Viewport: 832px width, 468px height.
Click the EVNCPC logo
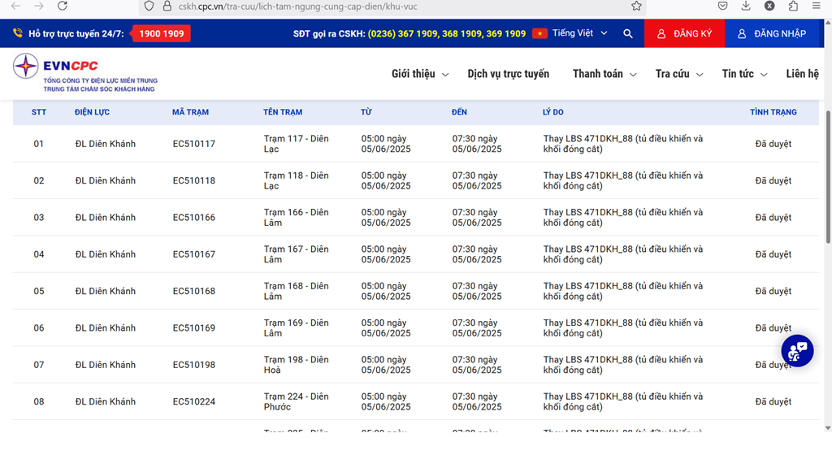(x=84, y=70)
